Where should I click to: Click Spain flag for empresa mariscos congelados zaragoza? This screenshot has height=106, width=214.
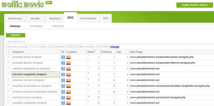68,92
